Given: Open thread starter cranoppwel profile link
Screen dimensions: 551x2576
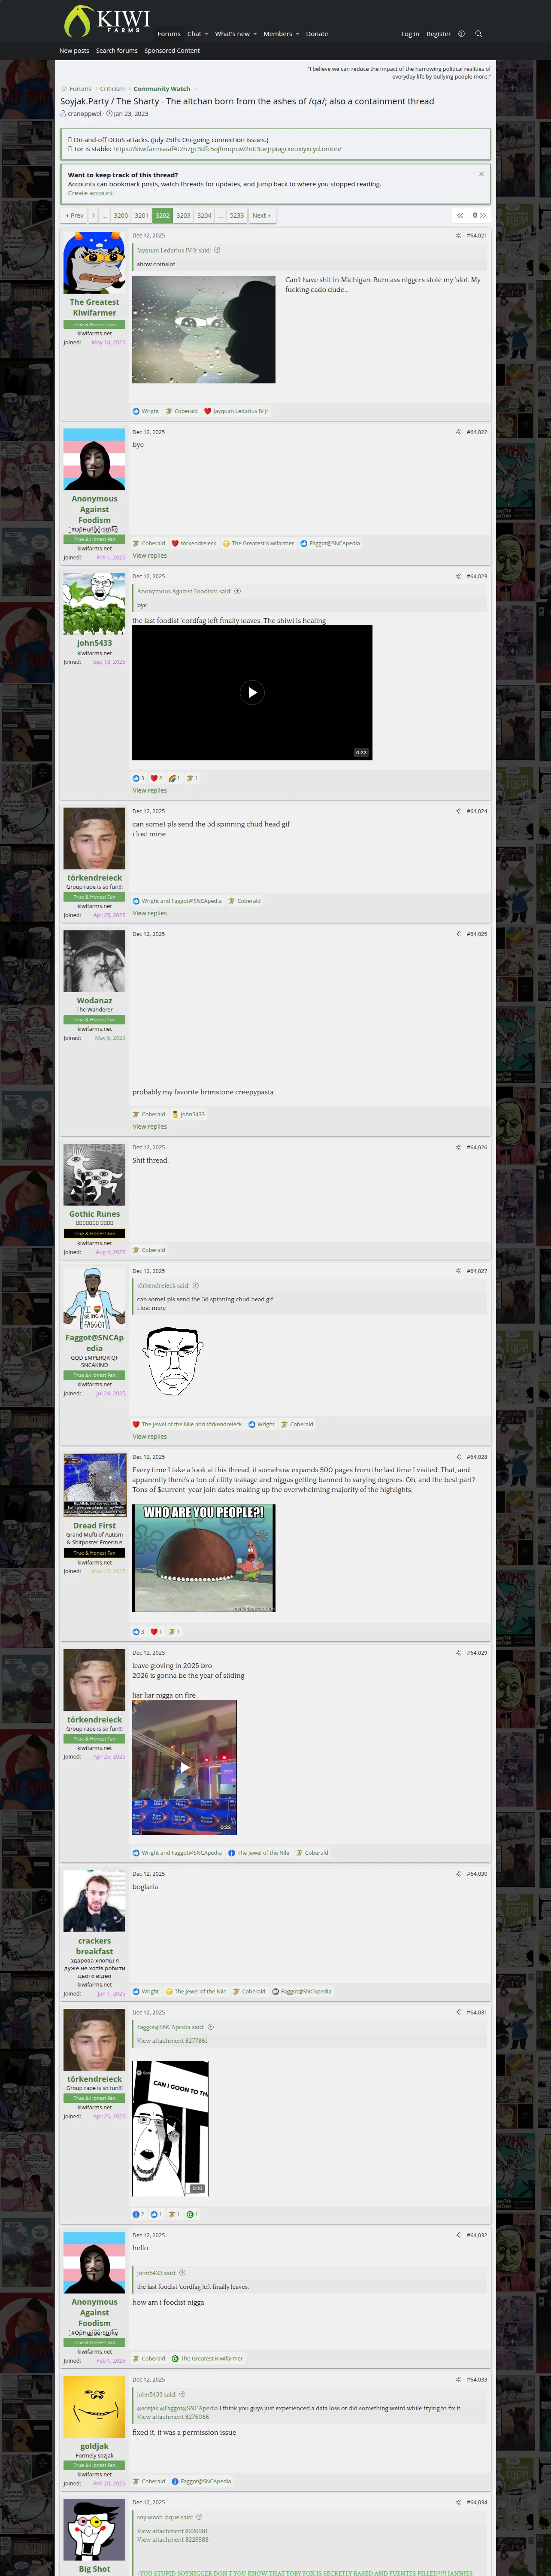Looking at the screenshot, I should (x=85, y=114).
